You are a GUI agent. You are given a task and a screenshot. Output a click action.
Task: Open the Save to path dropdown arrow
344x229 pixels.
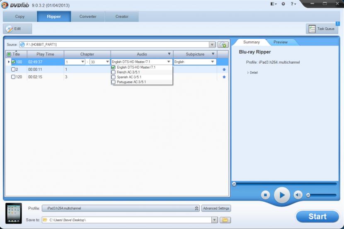pos(215,220)
